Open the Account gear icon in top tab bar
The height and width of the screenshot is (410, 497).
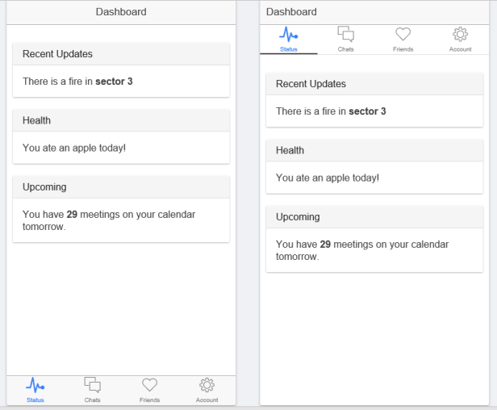pos(460,34)
